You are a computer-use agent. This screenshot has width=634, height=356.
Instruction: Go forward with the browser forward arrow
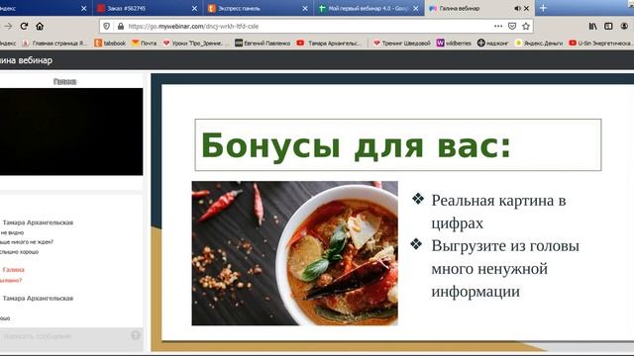pos(8,27)
